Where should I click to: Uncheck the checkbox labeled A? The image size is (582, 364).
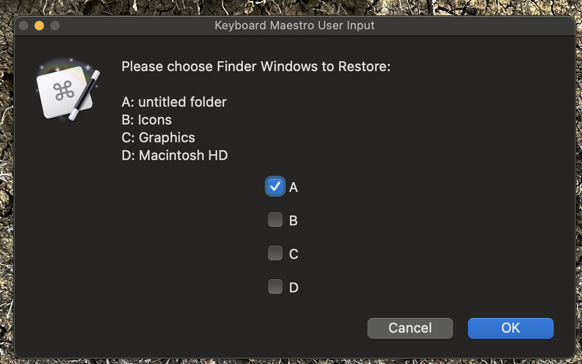275,186
